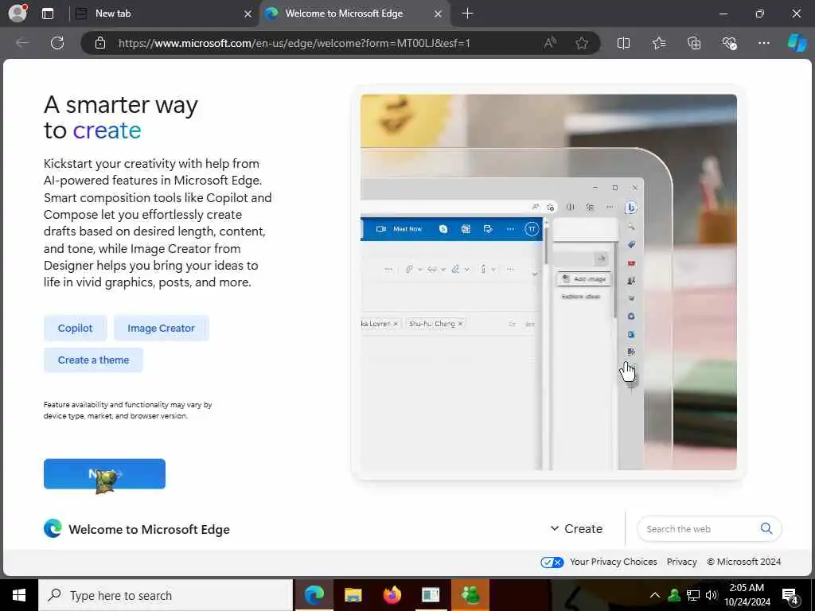Open Collections panel
The height and width of the screenshot is (611, 815).
click(x=694, y=43)
